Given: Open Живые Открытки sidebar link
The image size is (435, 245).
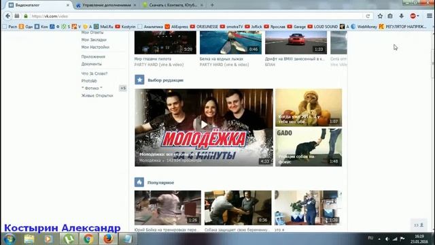Looking at the screenshot, I should (x=97, y=95).
